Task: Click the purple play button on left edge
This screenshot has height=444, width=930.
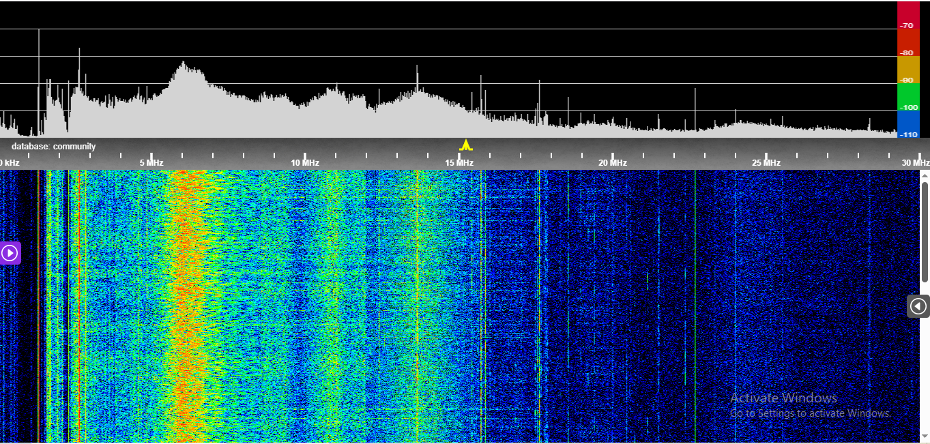Action: 10,253
